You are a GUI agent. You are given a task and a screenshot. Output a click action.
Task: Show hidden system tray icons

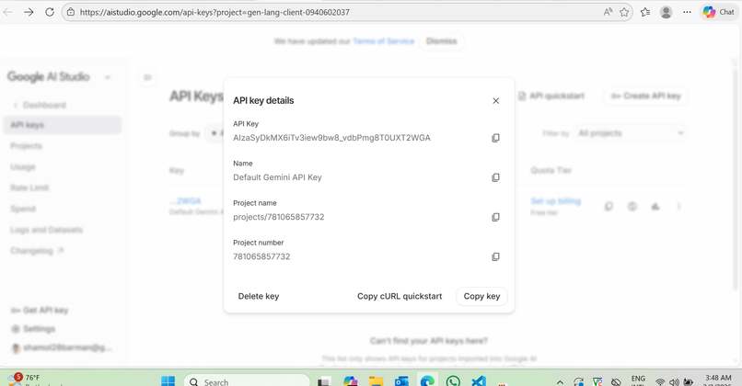(x=560, y=381)
